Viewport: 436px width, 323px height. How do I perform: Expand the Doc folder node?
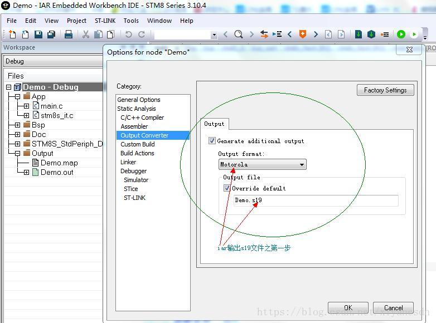(17, 134)
